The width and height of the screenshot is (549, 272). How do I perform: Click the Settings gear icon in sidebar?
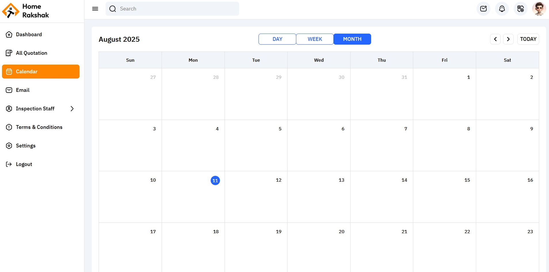(9, 146)
